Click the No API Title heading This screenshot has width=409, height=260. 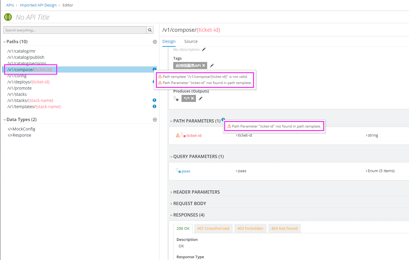[x=33, y=17]
